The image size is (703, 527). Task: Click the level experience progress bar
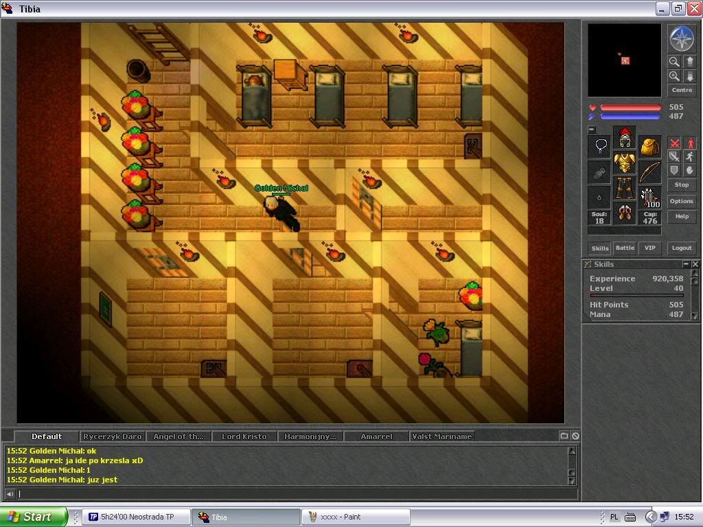[x=636, y=295]
